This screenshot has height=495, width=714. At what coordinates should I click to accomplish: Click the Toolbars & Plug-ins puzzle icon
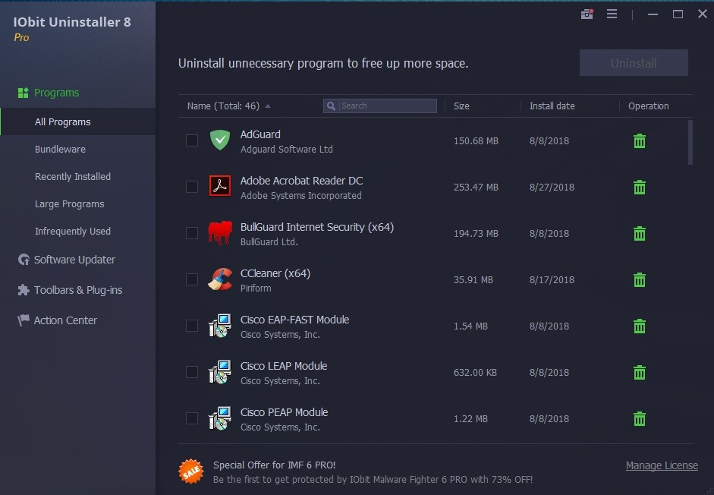coord(24,290)
